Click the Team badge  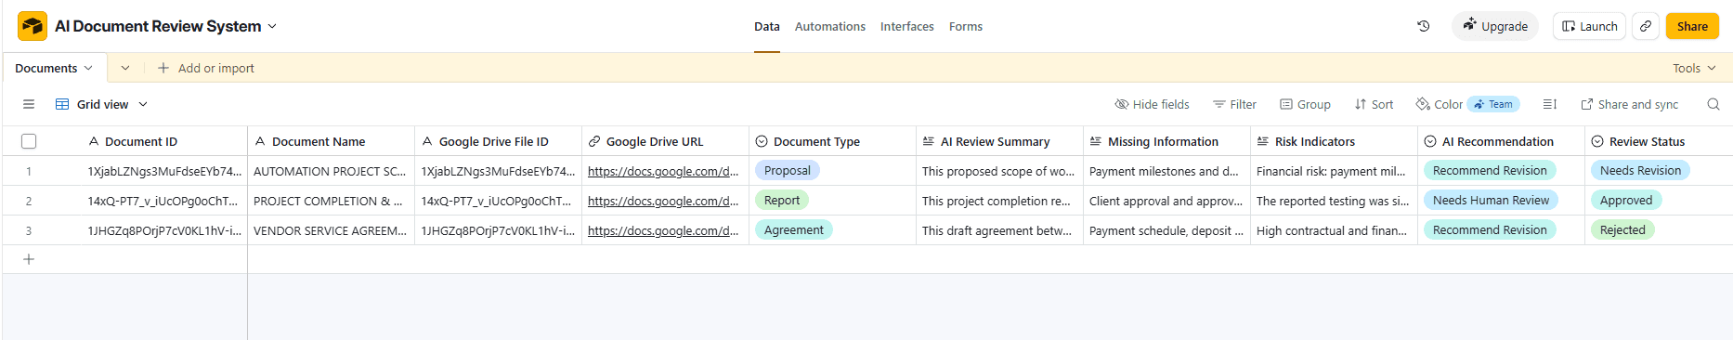tap(1493, 104)
